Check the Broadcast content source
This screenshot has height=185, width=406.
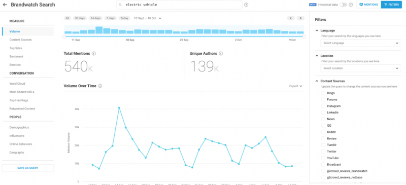pyautogui.click(x=323, y=164)
